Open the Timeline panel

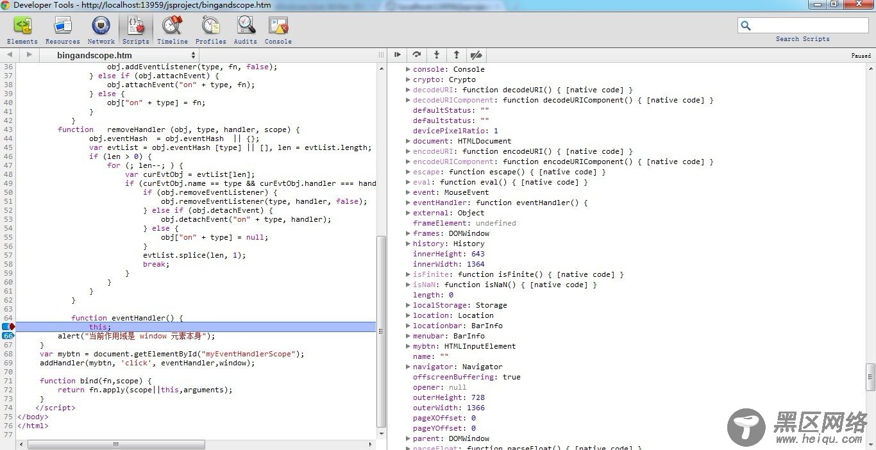(173, 30)
